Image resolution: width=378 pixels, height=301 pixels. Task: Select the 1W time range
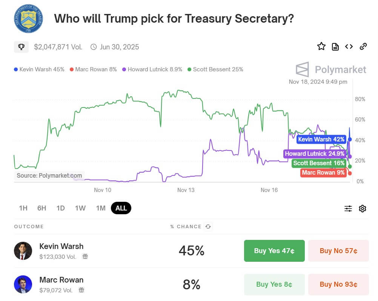click(x=80, y=208)
